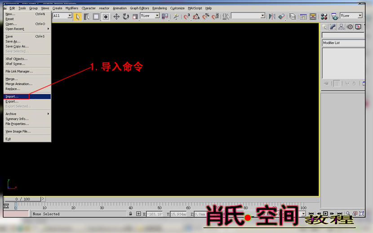Select the Move tool
373x233 pixels.
point(116,17)
